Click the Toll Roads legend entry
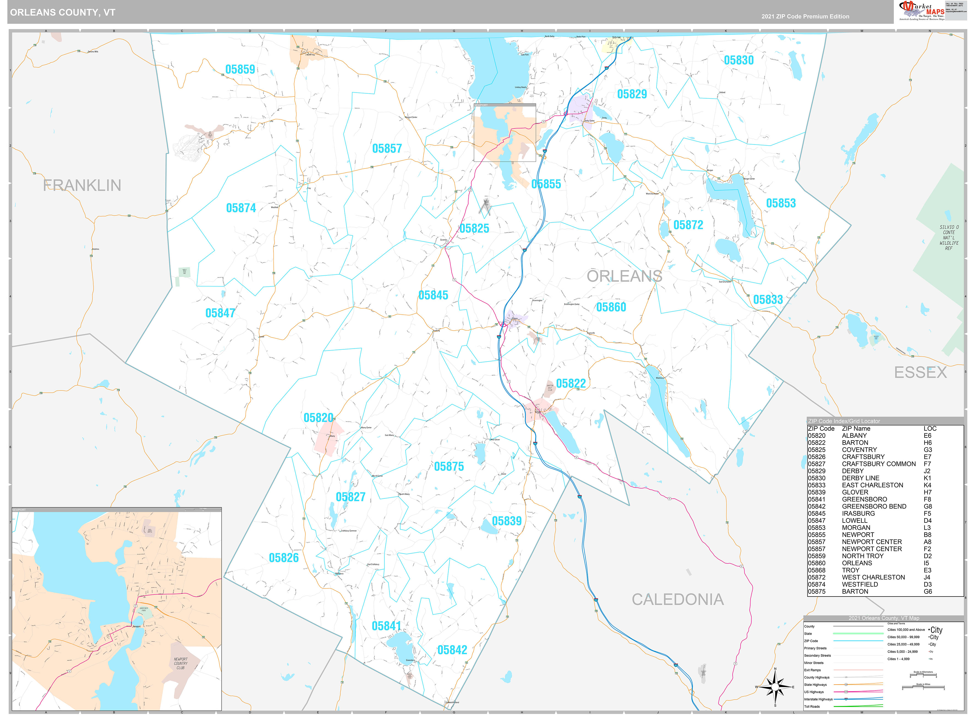This screenshot has height=715, width=975. click(x=843, y=706)
